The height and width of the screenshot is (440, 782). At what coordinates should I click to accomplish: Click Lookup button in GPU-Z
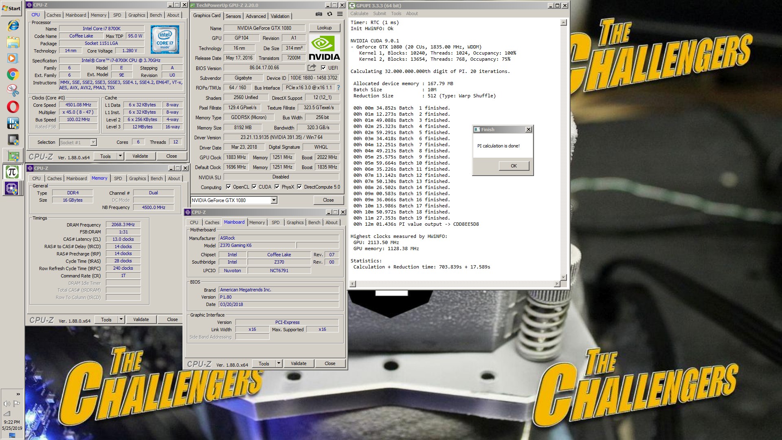pyautogui.click(x=324, y=28)
